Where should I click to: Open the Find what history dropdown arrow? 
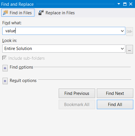click(x=122, y=31)
